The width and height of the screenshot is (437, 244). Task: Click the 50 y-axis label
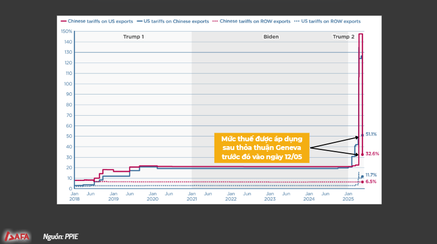pyautogui.click(x=69, y=136)
